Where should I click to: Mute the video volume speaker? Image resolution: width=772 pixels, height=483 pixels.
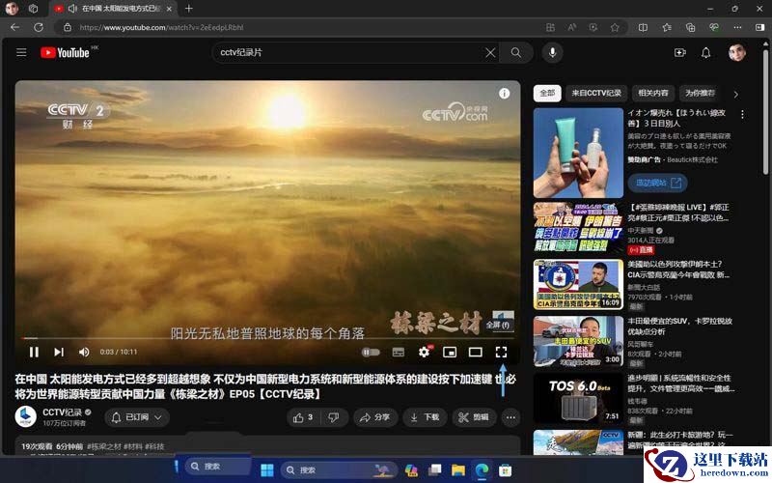point(84,352)
